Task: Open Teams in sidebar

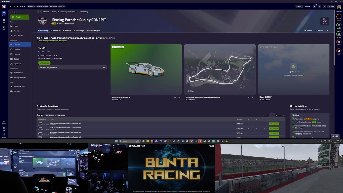Action: 20,59
